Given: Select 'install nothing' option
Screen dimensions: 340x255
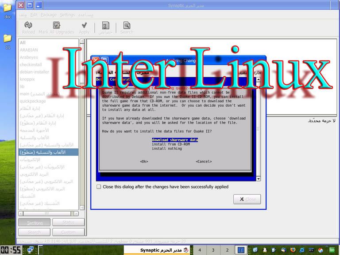Looking at the screenshot, I should [167, 149].
